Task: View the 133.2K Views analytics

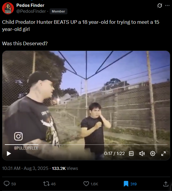Action: (x=65, y=168)
